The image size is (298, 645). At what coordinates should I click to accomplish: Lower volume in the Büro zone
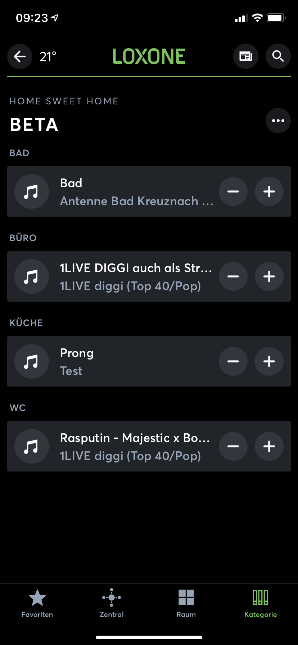[x=233, y=276]
